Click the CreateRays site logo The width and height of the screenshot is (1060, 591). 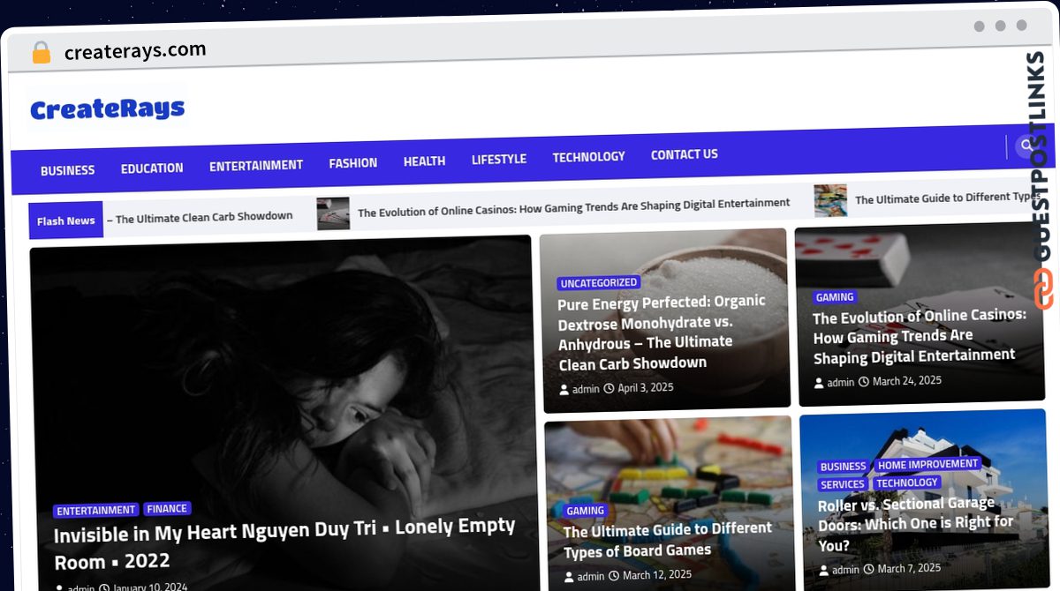108,108
